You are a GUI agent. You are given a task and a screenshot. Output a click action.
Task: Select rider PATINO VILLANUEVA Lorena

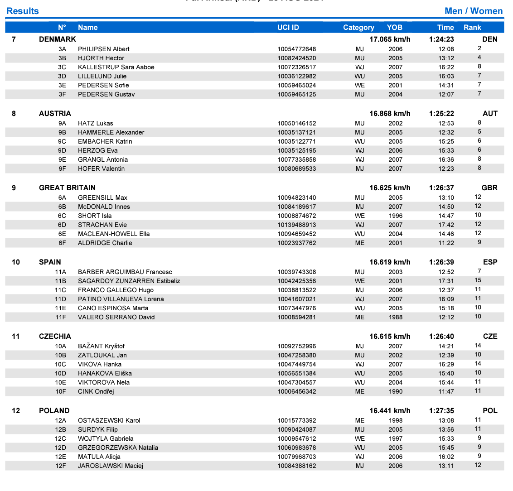[121, 299]
